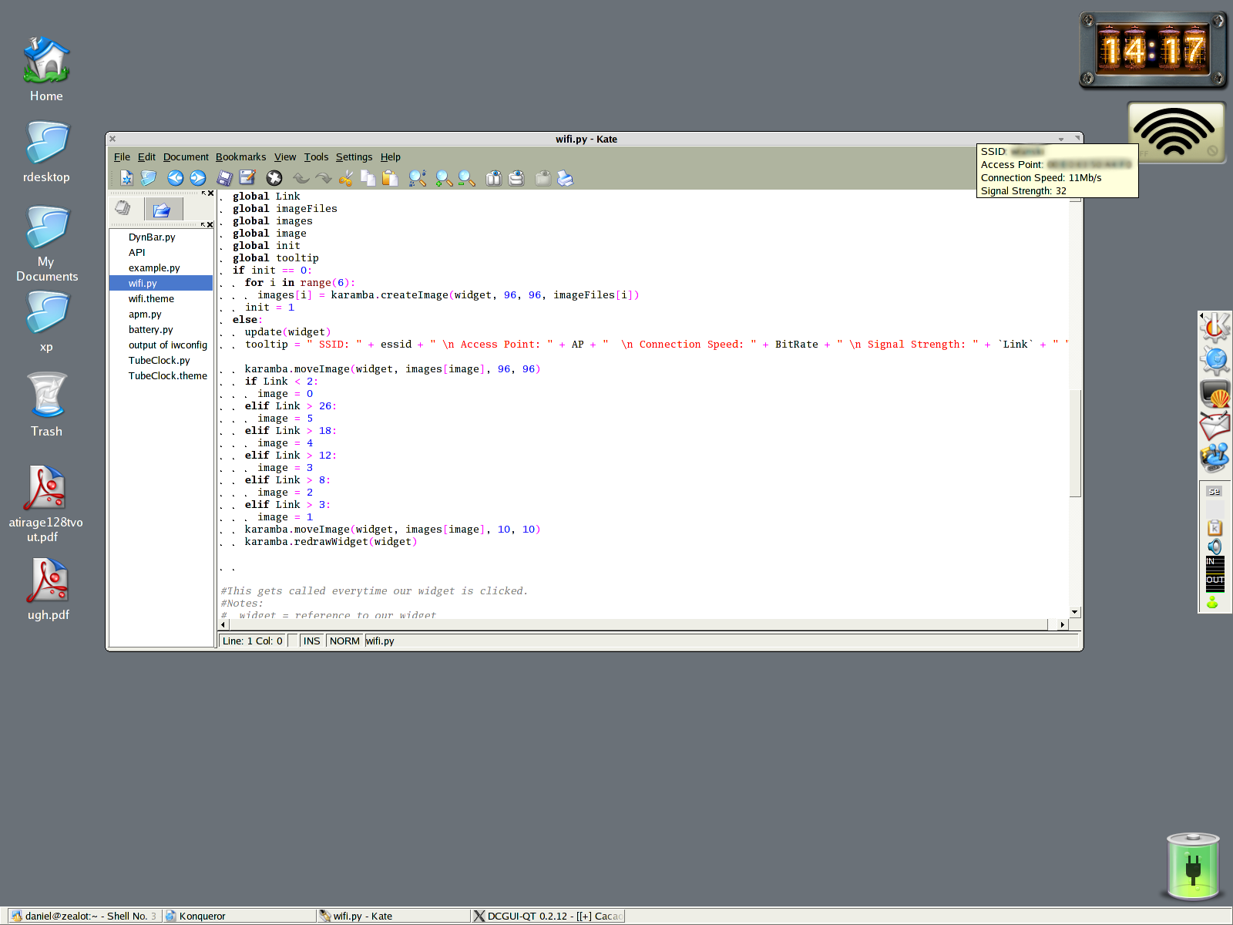Cut selection with the scissors icon
Image resolution: width=1233 pixels, height=925 pixels.
346,178
